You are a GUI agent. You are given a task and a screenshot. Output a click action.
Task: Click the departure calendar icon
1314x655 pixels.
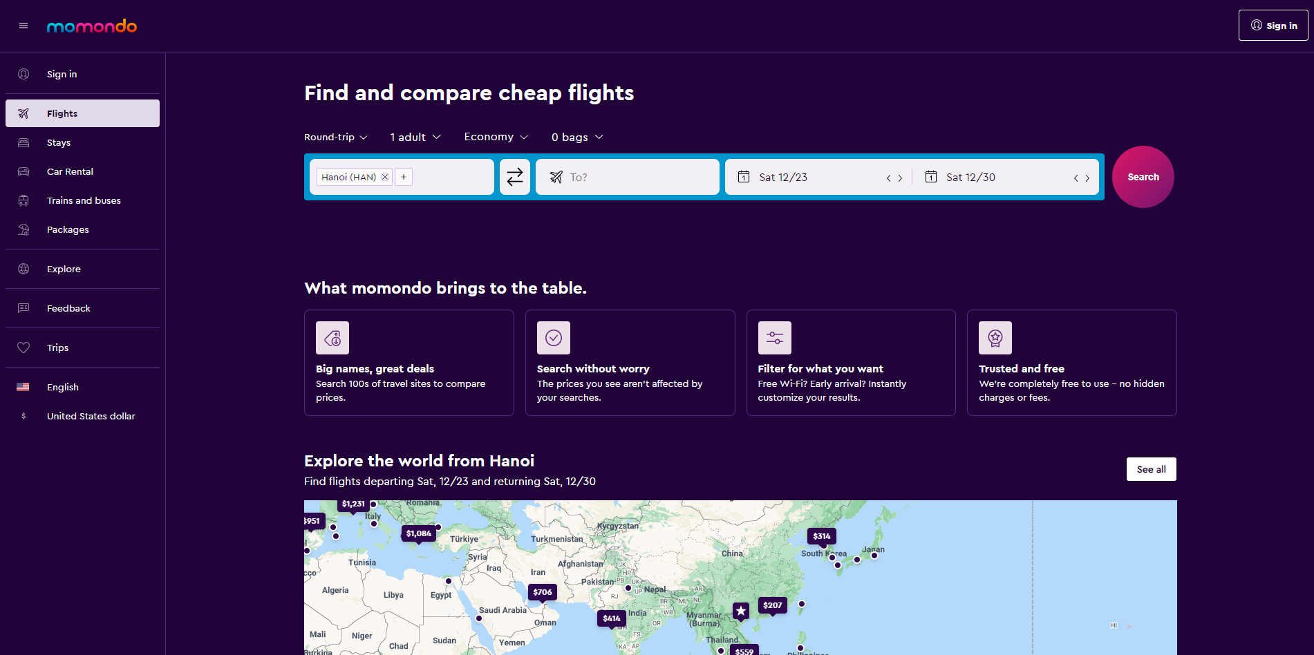744,177
